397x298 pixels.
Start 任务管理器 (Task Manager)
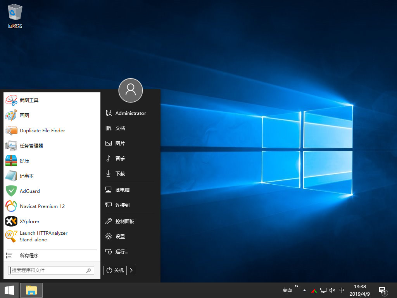pos(32,146)
